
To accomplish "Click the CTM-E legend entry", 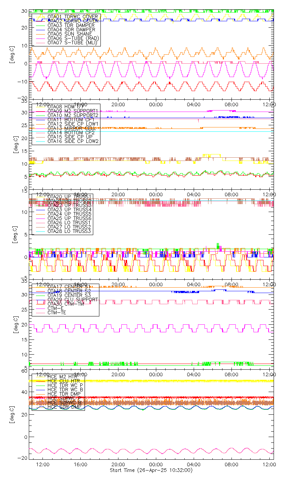I will tap(55, 308).
